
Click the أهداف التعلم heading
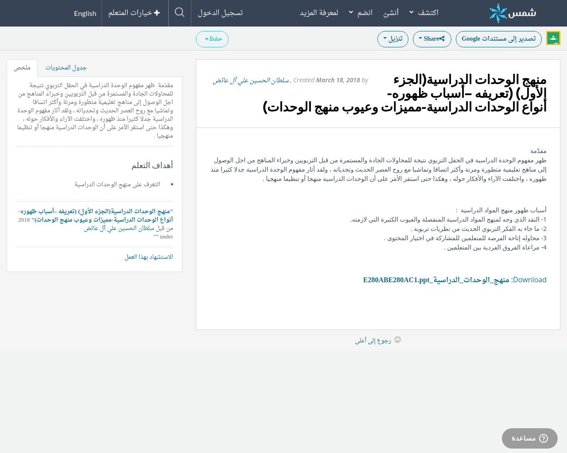point(152,165)
